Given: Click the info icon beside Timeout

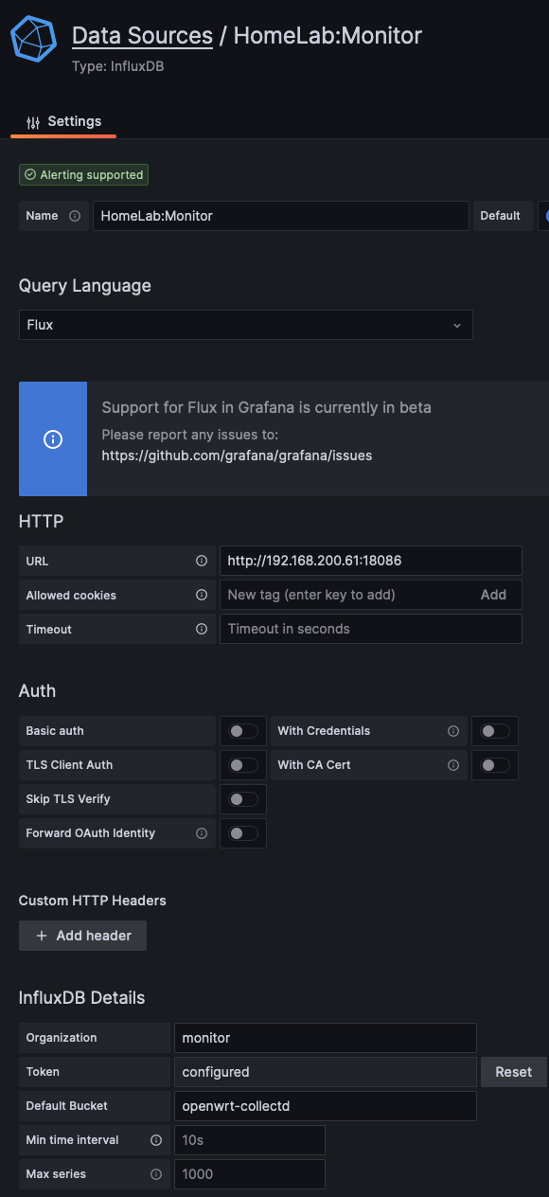Looking at the screenshot, I should coord(201,629).
